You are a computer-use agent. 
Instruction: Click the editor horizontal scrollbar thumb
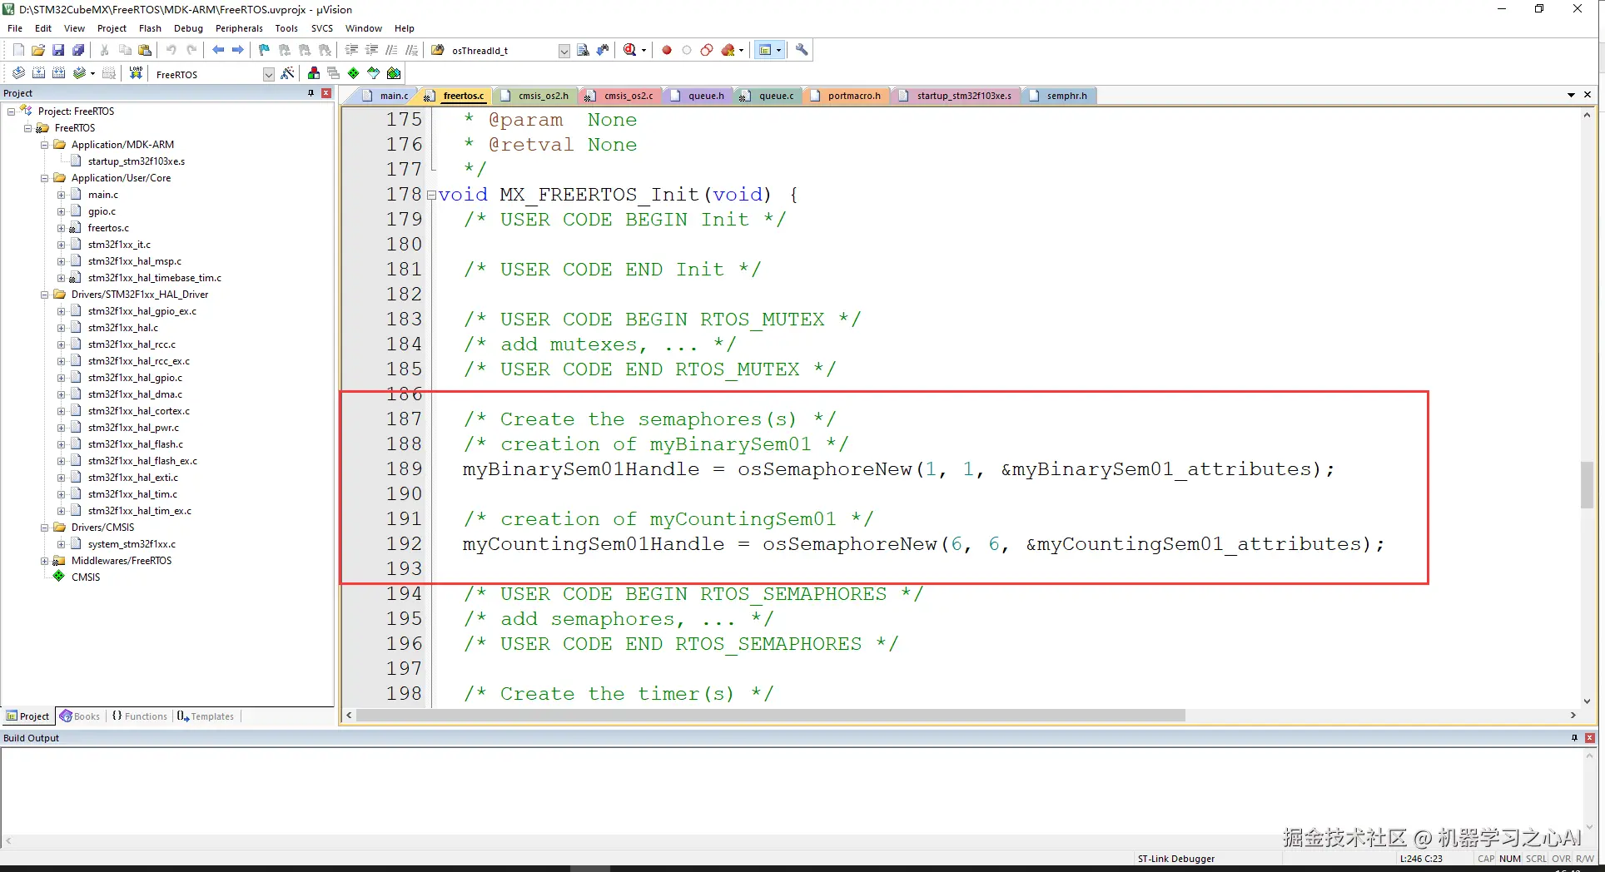771,716
